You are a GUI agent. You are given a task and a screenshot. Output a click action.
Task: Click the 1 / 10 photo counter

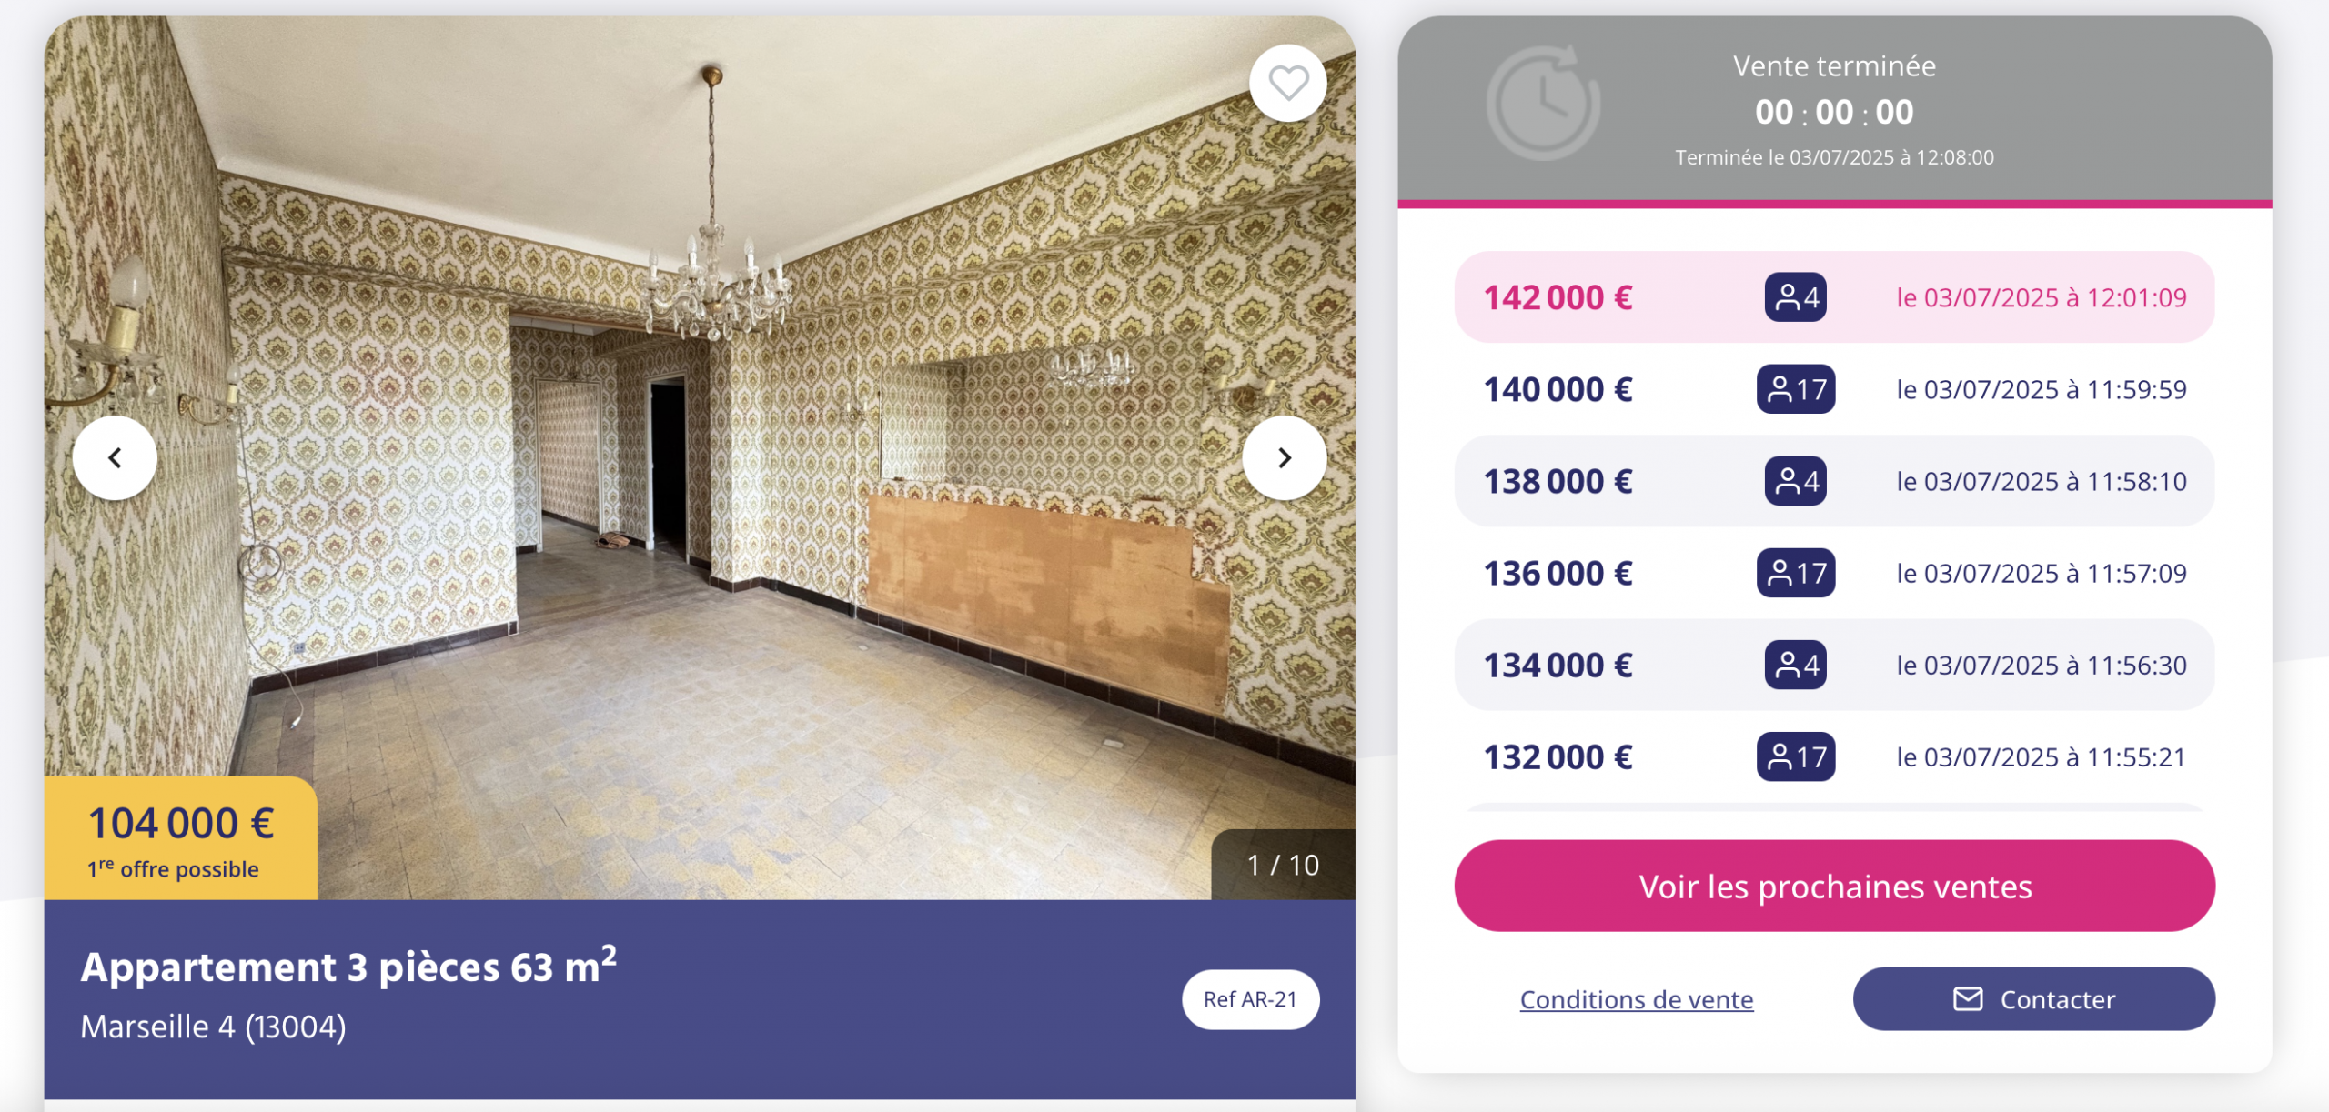click(1283, 865)
